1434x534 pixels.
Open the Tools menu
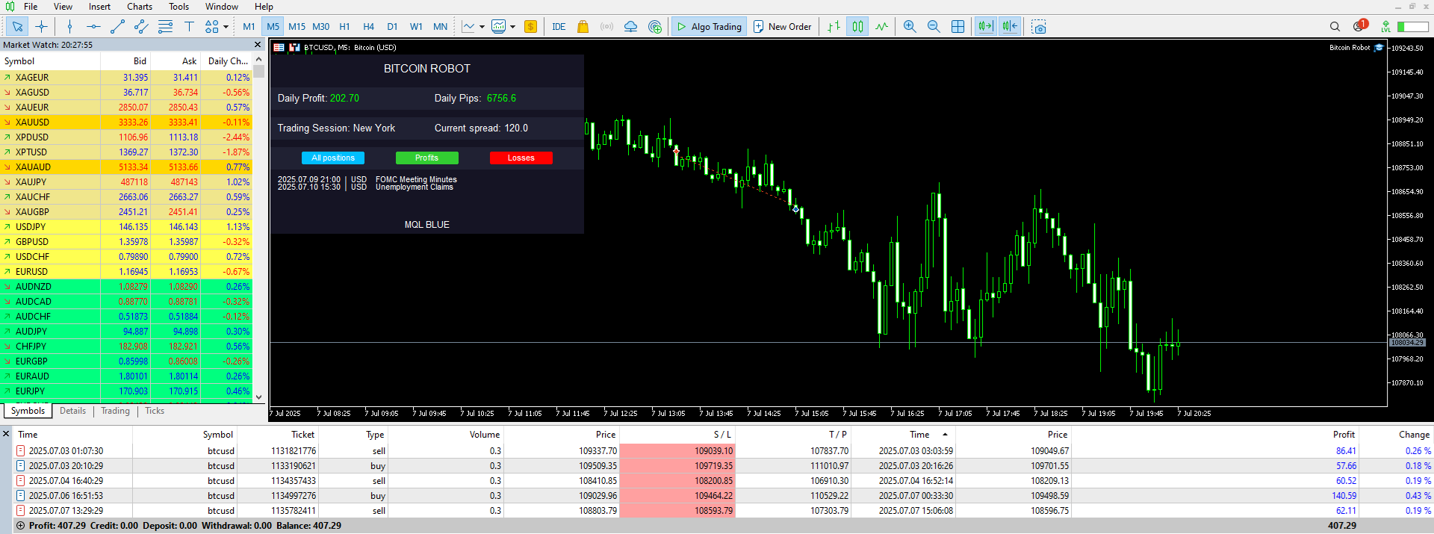click(179, 7)
